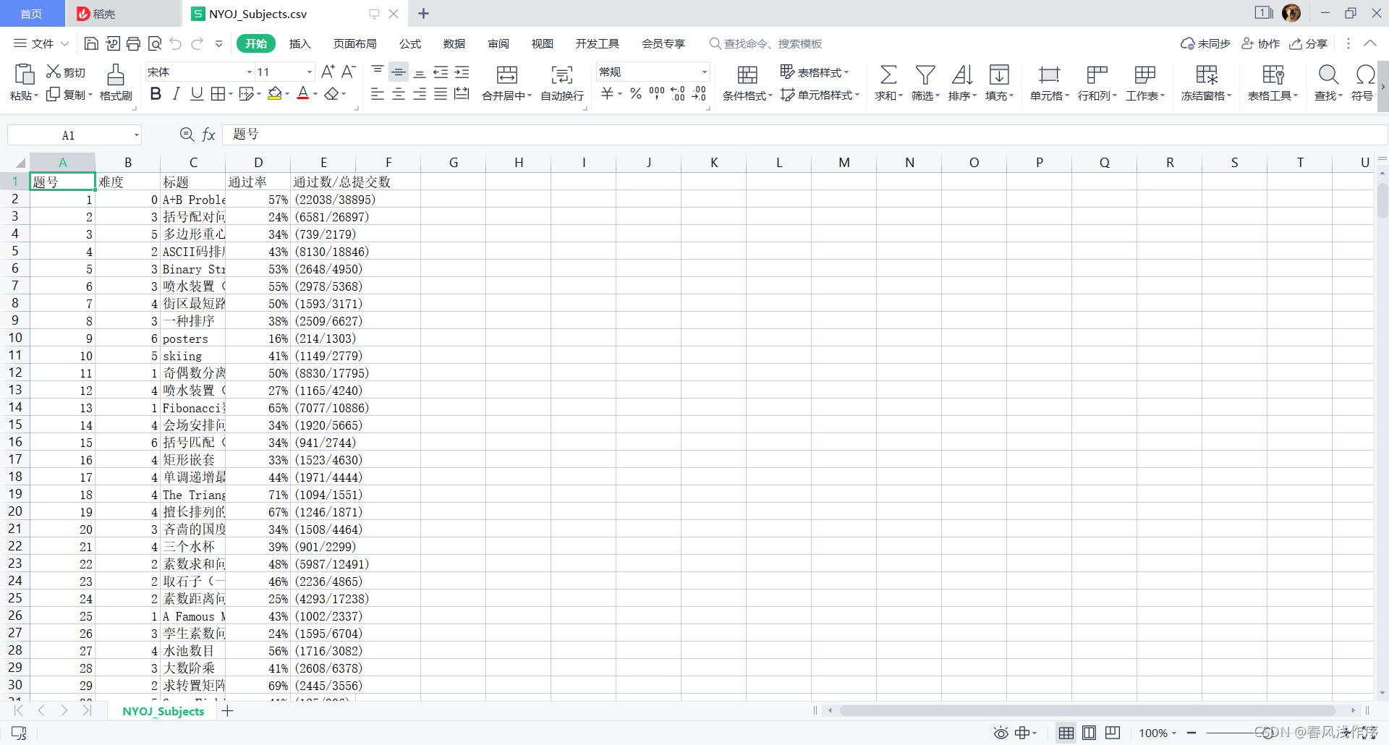Viewport: 1389px width, 745px height.
Task: Click the Find (查找) magnifier icon
Action: (1328, 74)
